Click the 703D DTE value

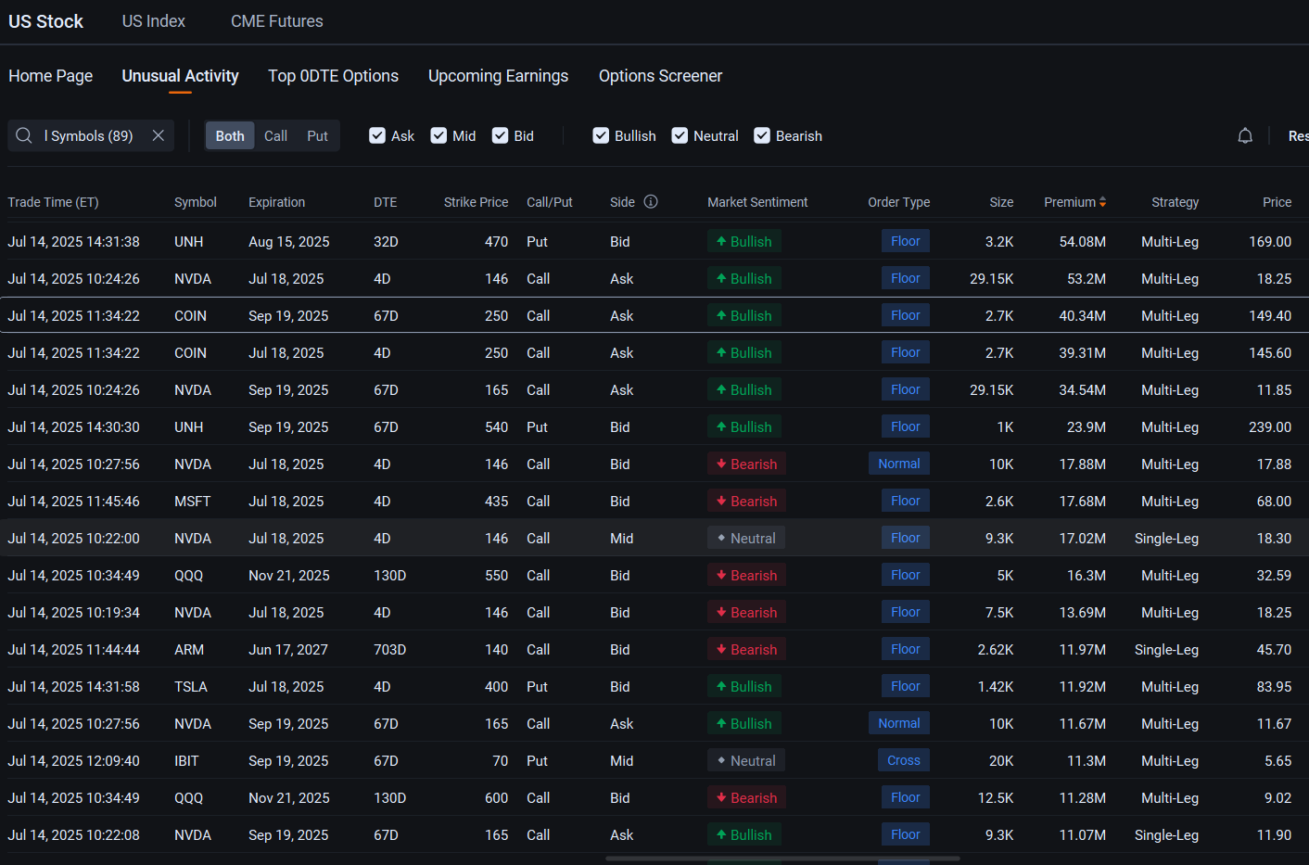click(389, 650)
